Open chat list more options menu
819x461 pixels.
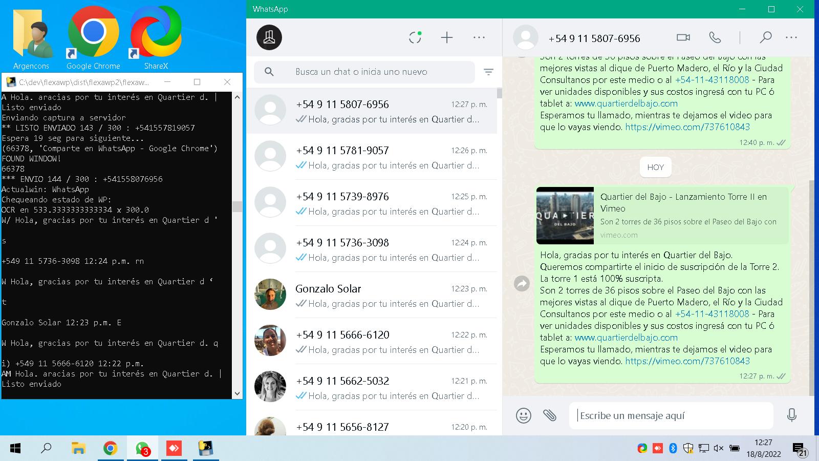(x=479, y=37)
